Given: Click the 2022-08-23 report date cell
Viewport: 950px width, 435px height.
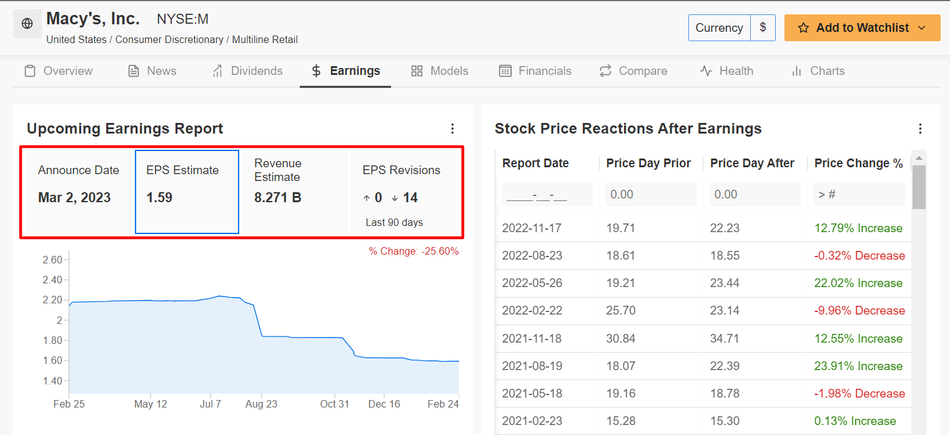Looking at the screenshot, I should tap(532, 256).
